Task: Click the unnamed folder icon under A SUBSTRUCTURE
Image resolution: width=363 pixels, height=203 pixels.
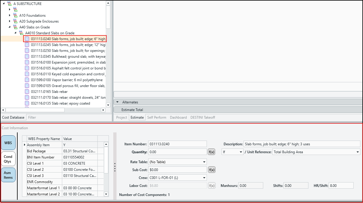Action: click(15, 10)
